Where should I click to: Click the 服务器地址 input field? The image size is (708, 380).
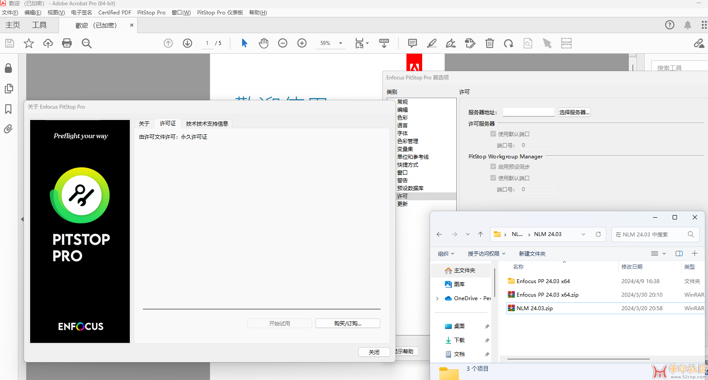click(528, 112)
